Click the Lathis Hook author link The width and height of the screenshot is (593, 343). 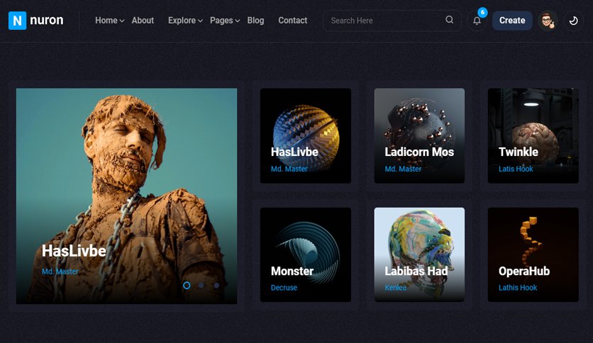pos(518,288)
